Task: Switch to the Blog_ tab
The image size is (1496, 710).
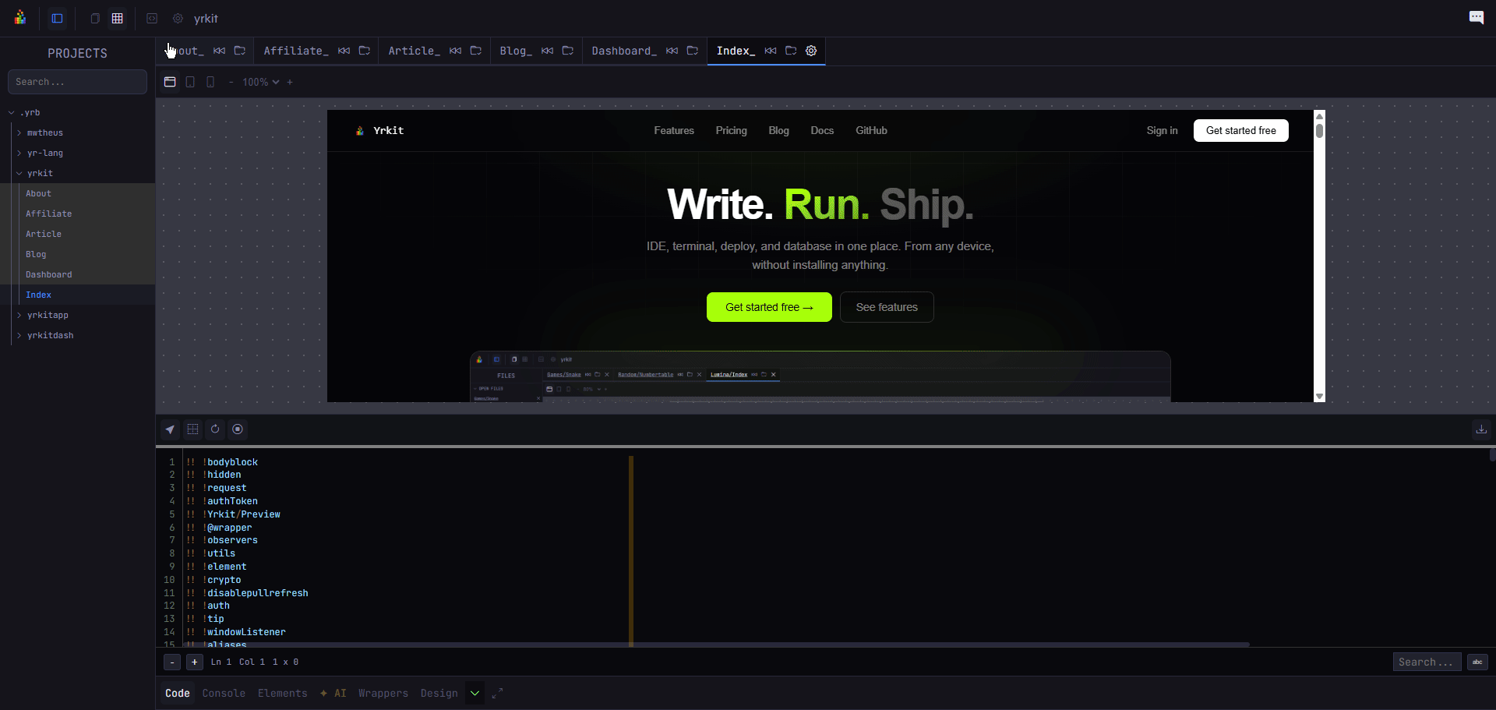Action: pos(516,51)
